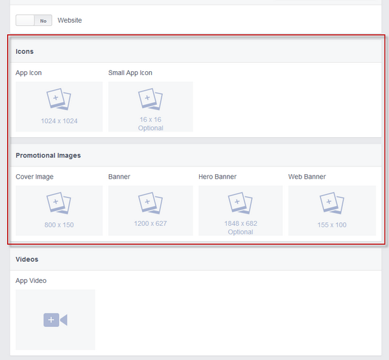Screen dimensions: 389x360
Task: Click the Small App Icon add-image icon
Action: click(150, 99)
